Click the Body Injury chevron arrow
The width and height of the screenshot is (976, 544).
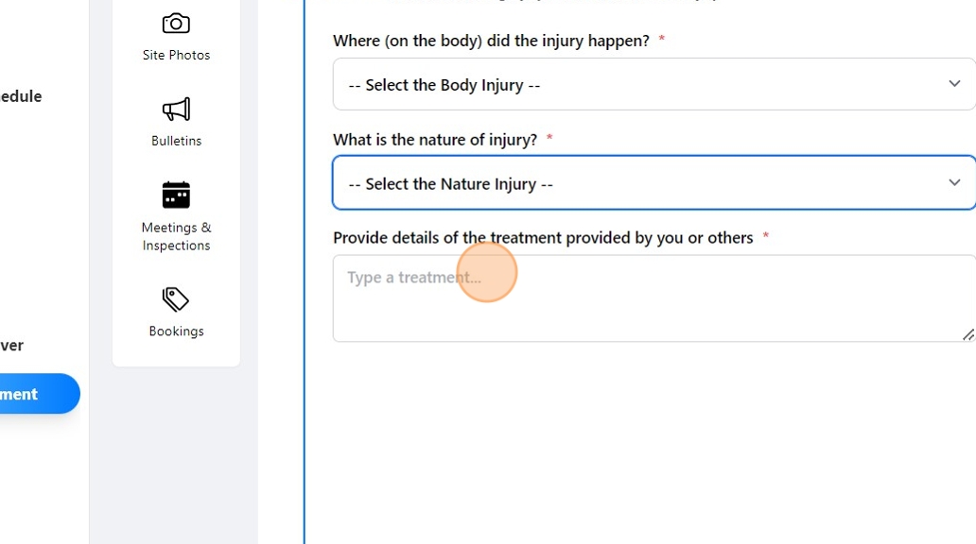954,84
